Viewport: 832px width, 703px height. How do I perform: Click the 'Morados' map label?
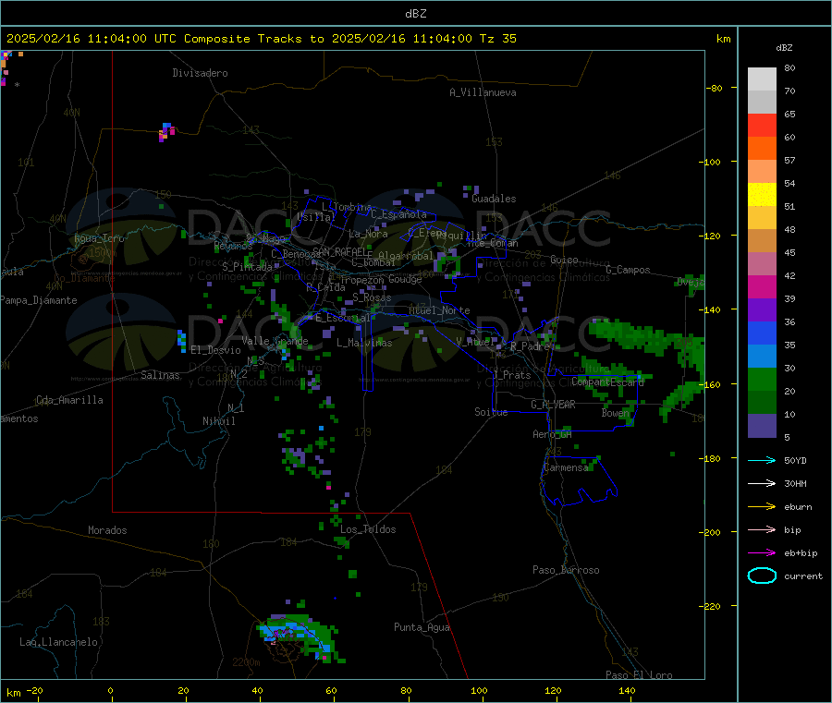107,530
